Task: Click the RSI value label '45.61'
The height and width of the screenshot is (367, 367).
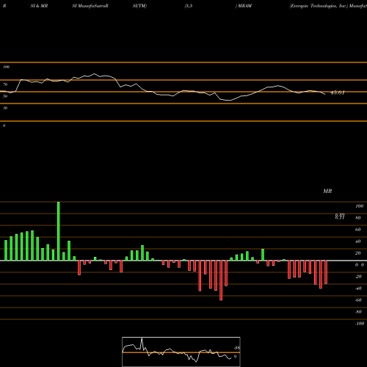Action: point(338,92)
